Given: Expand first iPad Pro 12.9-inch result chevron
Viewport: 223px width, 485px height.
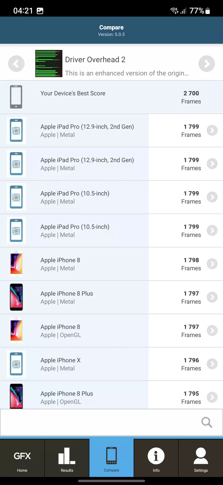Looking at the screenshot, I should point(212,130).
